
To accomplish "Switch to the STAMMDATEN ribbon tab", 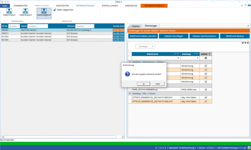I will 20,6.
